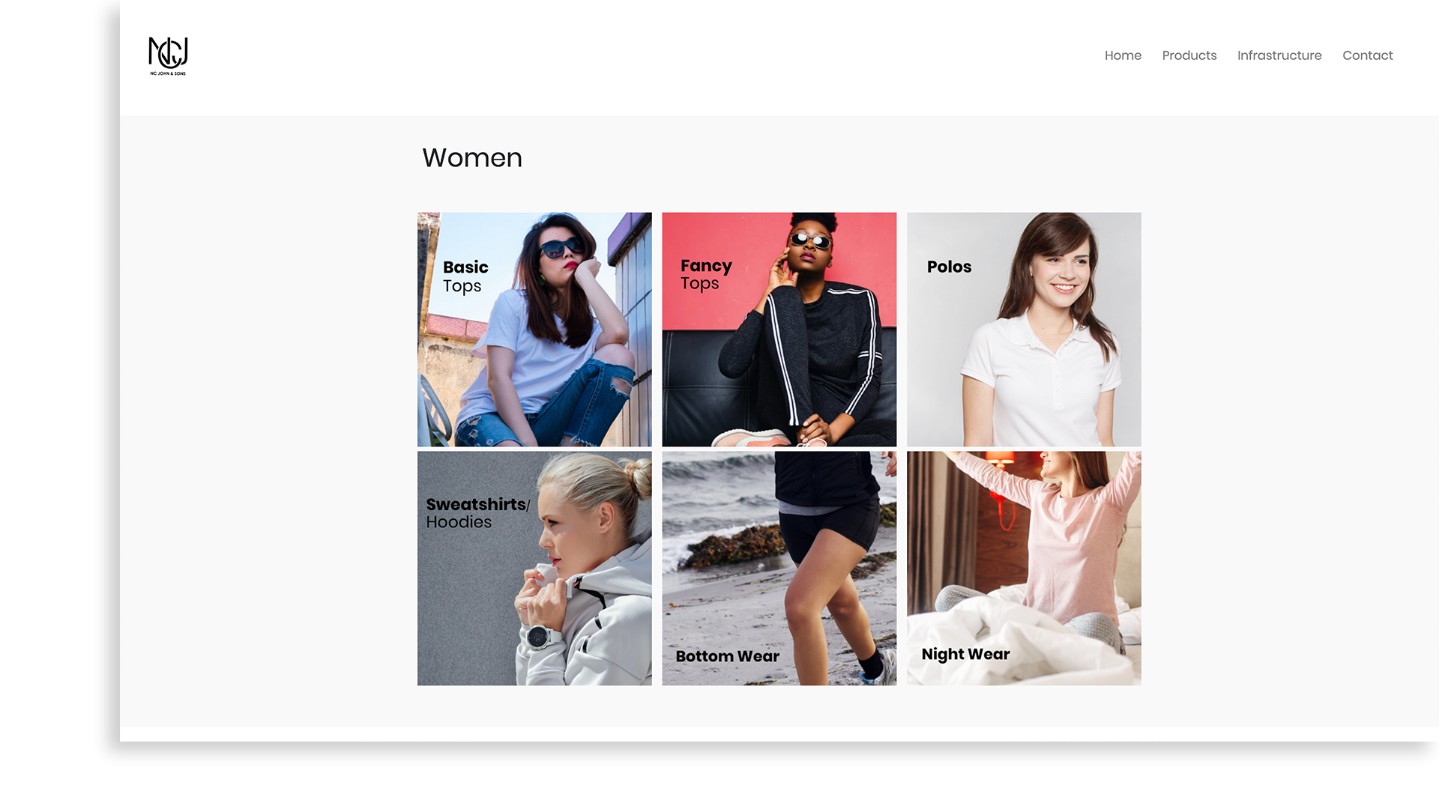Open the Home navigation link
The height and width of the screenshot is (809, 1439).
(x=1123, y=55)
